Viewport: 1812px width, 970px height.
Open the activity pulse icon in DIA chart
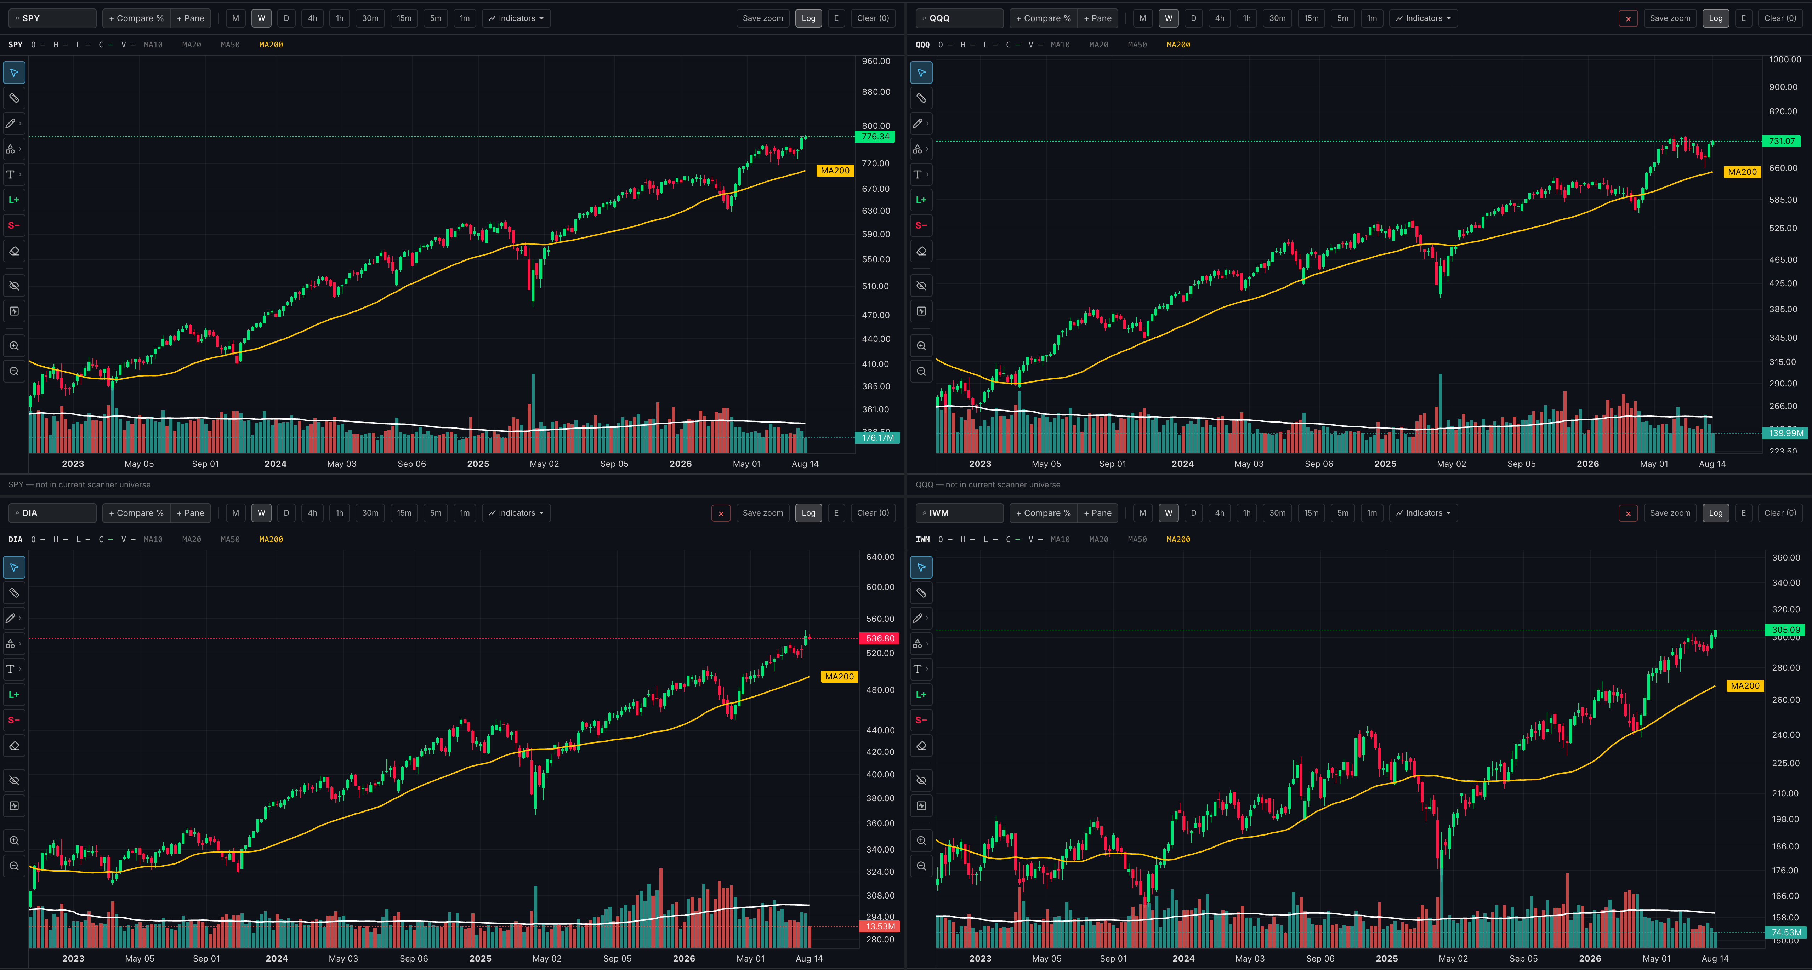point(14,805)
